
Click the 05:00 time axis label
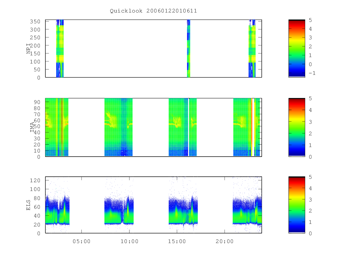coord(81,241)
